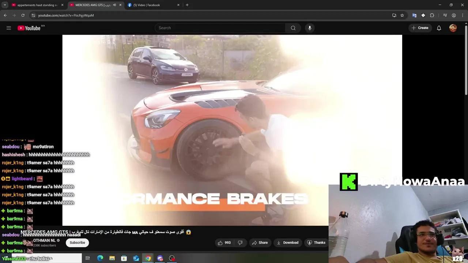View site information icon in address bar
The height and width of the screenshot is (263, 468).
pyautogui.click(x=33, y=15)
